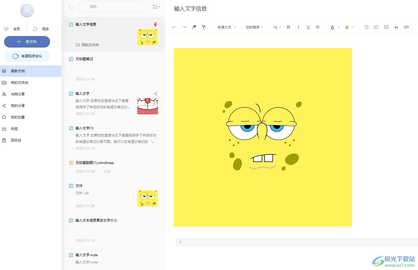This screenshot has width=418, height=270.
Task: Click the 我的文件夹 folder link under 输入文字信息
Action: [87, 45]
